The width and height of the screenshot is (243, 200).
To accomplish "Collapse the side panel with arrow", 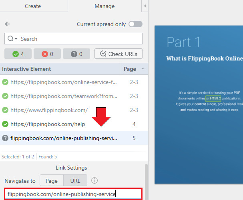I will [x=145, y=6].
